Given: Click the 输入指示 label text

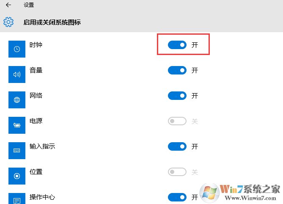Looking at the screenshot, I should pyautogui.click(x=42, y=146).
